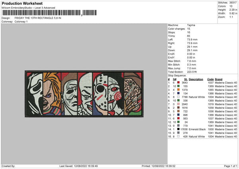
Task: Click the Machine value Tajima
Action: [191, 25]
